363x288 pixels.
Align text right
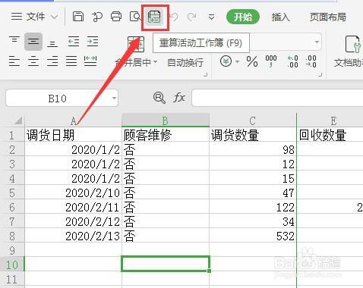click(52, 61)
